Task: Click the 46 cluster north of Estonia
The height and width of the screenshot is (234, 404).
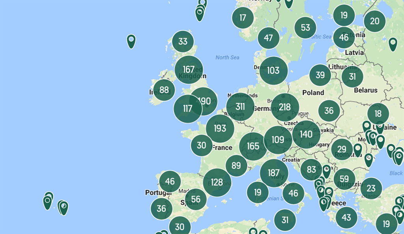Action: [344, 38]
